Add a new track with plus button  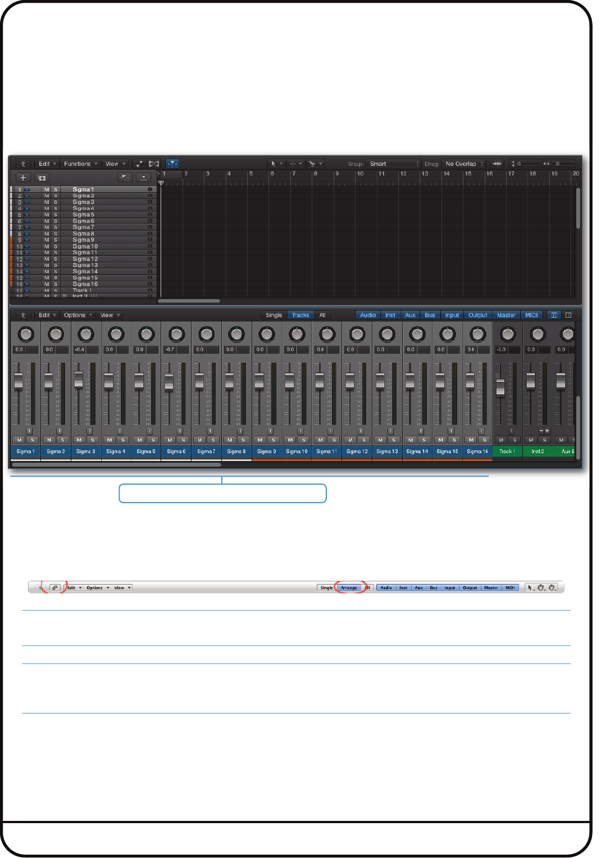(23, 178)
